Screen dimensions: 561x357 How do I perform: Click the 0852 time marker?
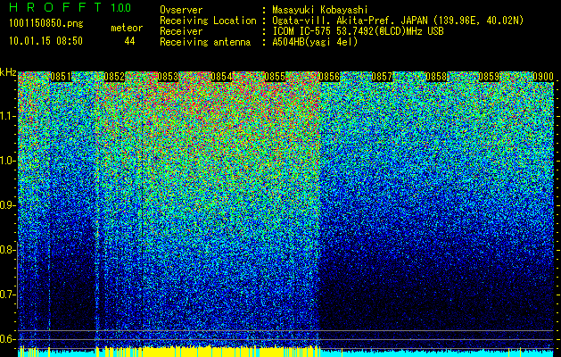114,77
